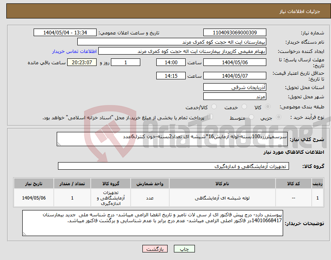The image size is (331, 260).
Task: Click the گروه کالا table column header
Action: tap(110, 184)
